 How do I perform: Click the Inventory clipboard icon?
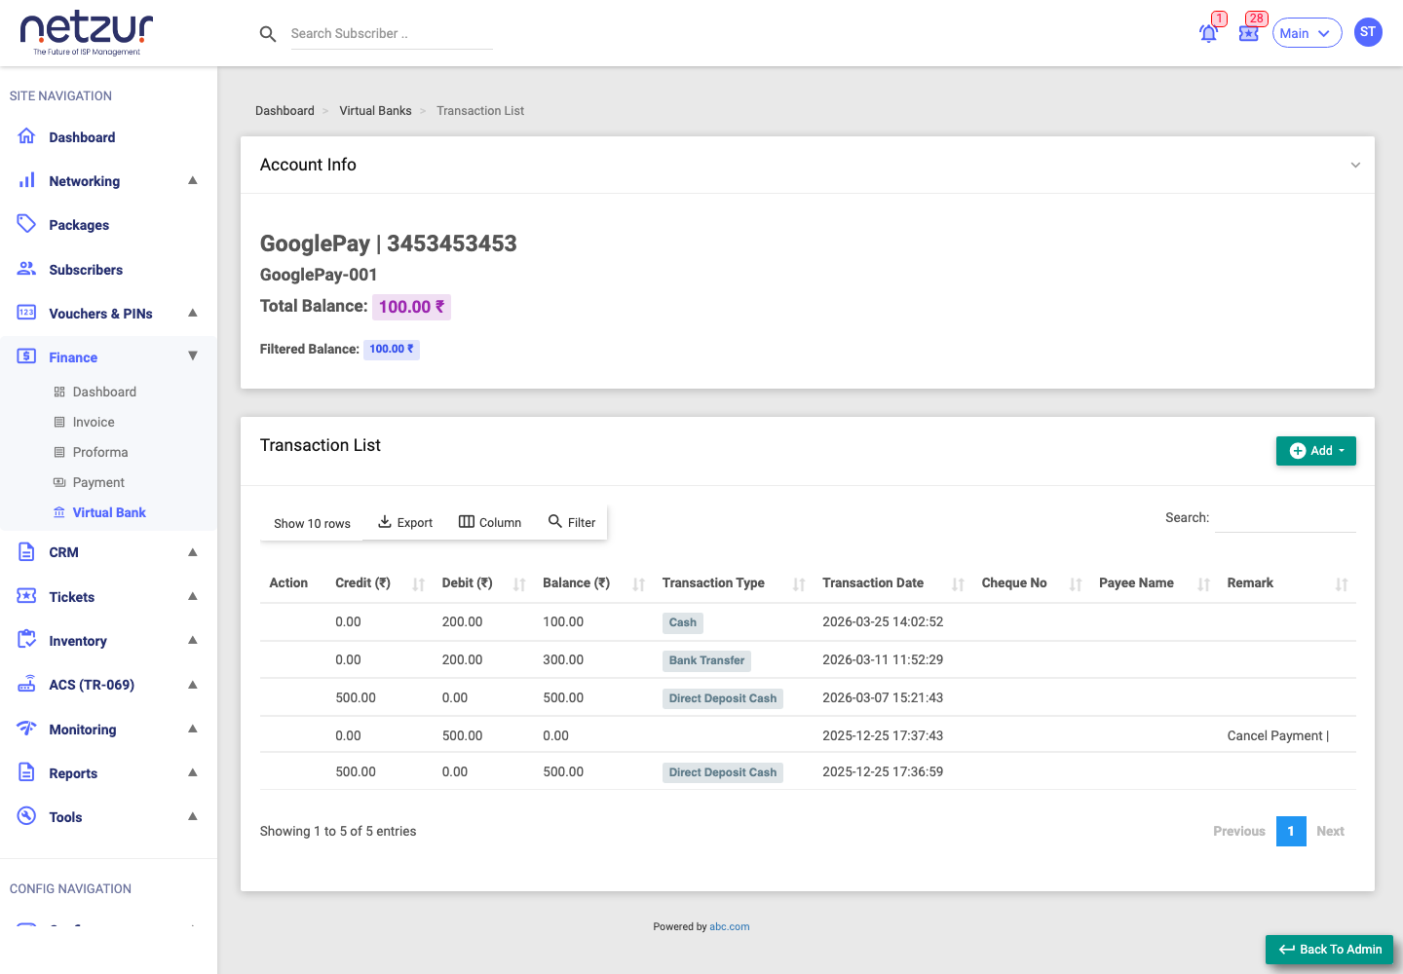27,640
